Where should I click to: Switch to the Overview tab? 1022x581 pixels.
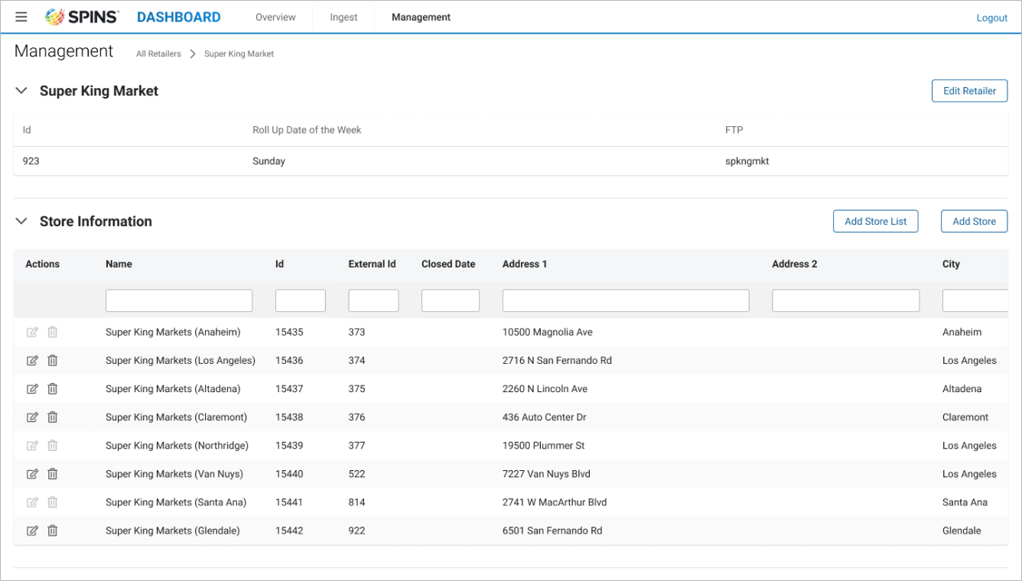click(x=275, y=17)
